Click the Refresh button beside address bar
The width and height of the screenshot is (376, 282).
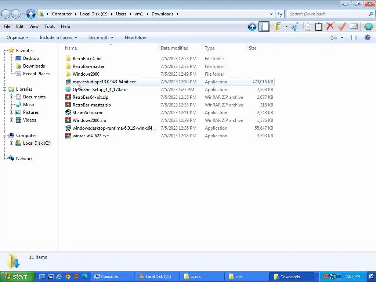tap(279, 14)
